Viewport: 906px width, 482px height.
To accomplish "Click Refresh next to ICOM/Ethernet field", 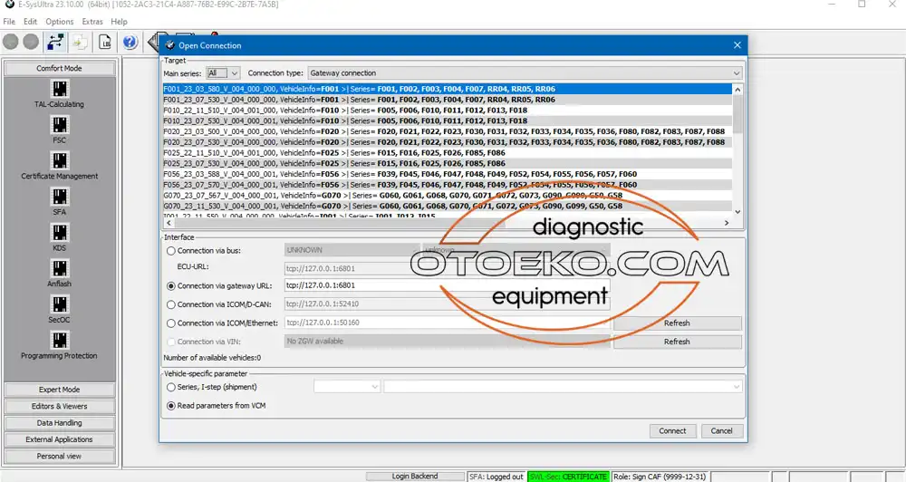I will [677, 323].
